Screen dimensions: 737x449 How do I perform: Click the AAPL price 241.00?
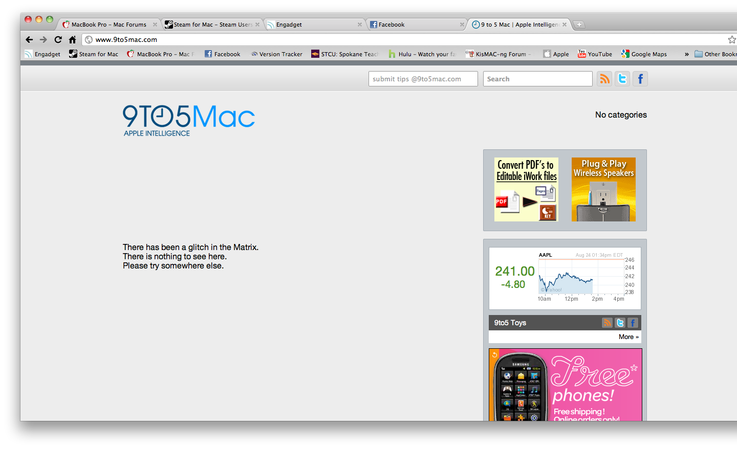point(515,271)
